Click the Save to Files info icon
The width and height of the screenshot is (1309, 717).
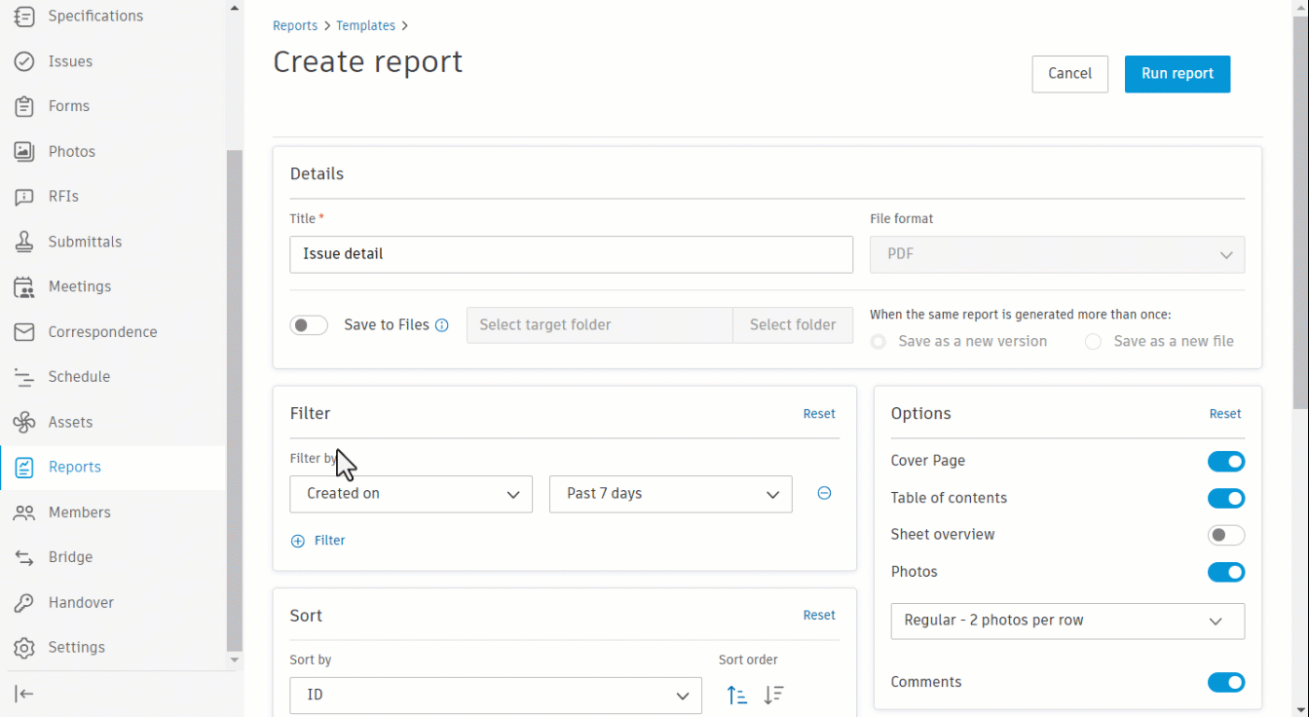click(442, 325)
